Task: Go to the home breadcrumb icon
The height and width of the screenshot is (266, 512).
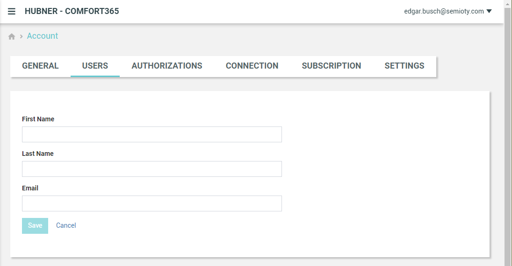Action: (x=12, y=36)
